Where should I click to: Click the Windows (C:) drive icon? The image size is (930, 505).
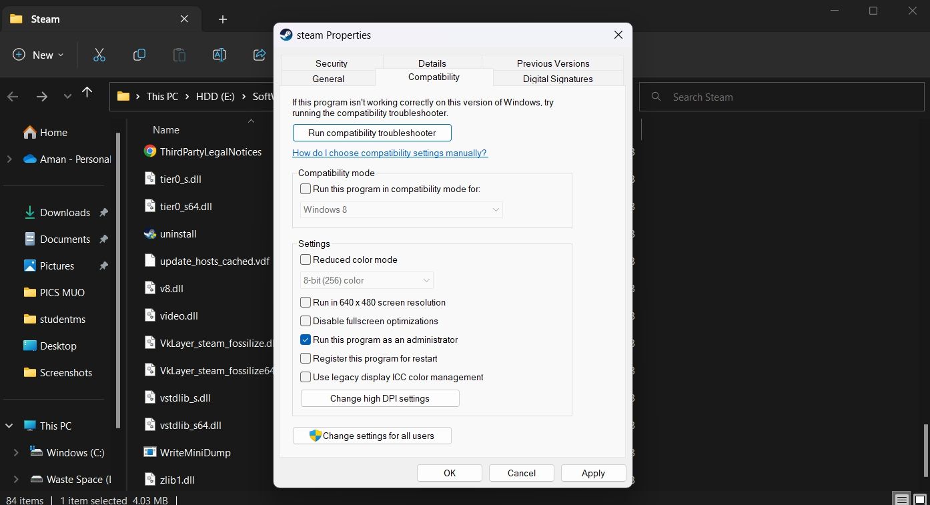pyautogui.click(x=37, y=452)
